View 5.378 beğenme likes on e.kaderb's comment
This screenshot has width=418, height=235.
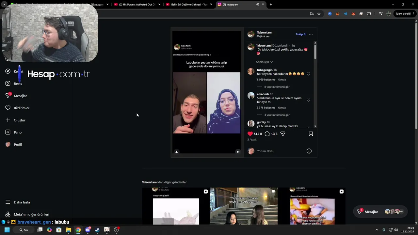pyautogui.click(x=266, y=108)
